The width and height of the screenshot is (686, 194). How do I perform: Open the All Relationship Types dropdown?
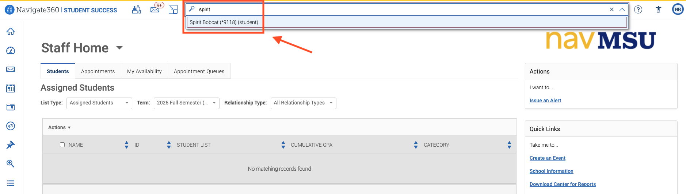tap(304, 103)
